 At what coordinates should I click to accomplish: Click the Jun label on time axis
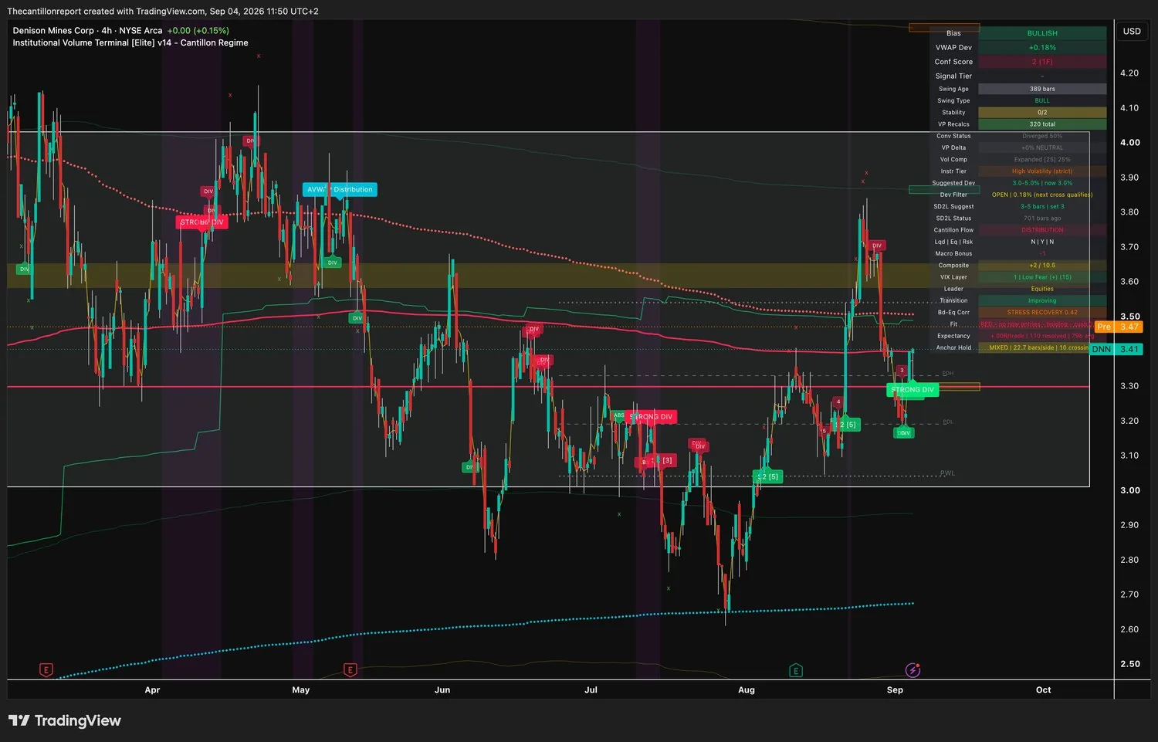click(442, 690)
